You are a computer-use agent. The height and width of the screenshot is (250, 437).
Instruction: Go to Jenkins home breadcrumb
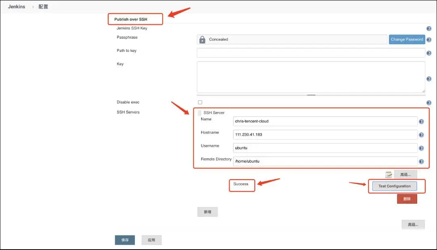17,7
